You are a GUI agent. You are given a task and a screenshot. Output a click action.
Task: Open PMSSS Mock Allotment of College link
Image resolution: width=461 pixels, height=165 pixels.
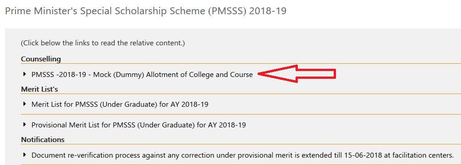tap(142, 75)
